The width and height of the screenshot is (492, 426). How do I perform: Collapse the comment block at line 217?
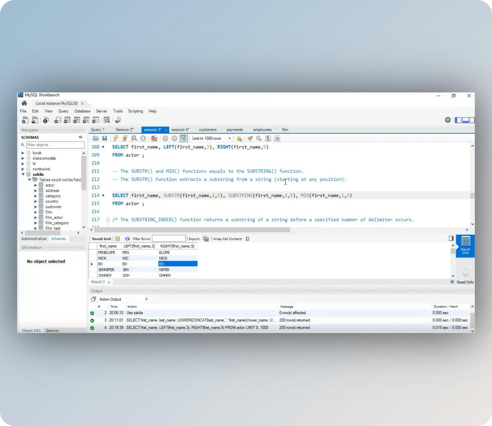(x=108, y=220)
